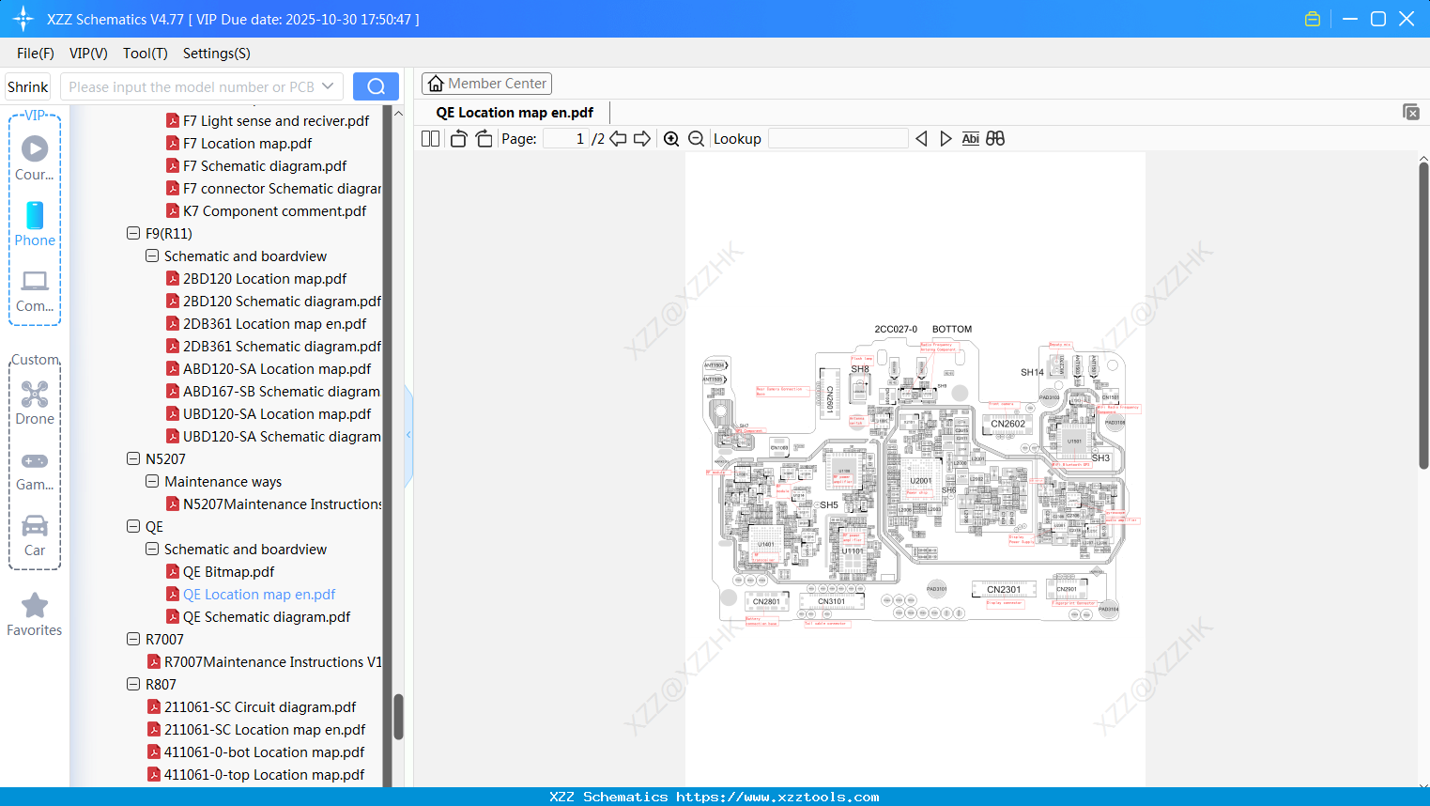Viewport: 1430px width, 806px height.
Task: Collapse the F9(R11) tree node
Action: tap(133, 233)
